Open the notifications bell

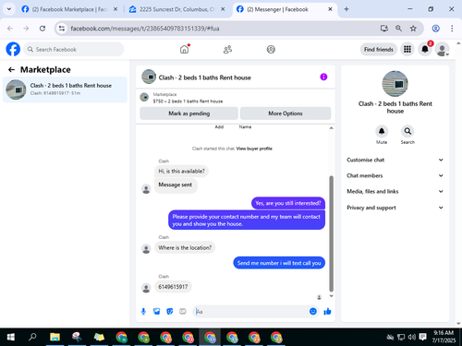coord(425,49)
